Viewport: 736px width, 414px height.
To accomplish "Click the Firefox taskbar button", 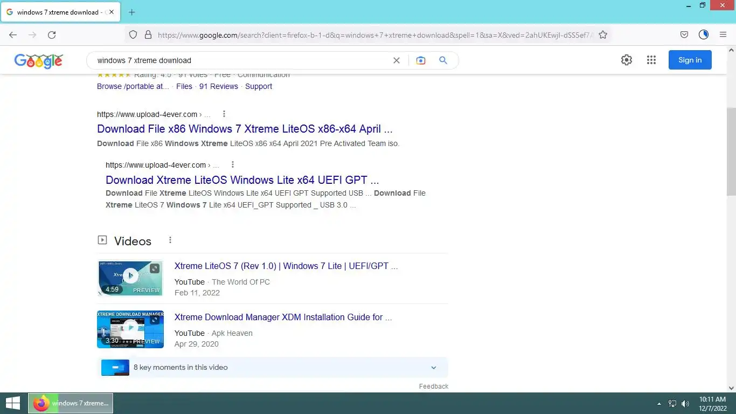I will pyautogui.click(x=71, y=403).
